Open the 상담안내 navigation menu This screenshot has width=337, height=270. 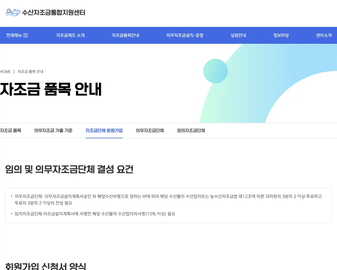pyautogui.click(x=238, y=35)
